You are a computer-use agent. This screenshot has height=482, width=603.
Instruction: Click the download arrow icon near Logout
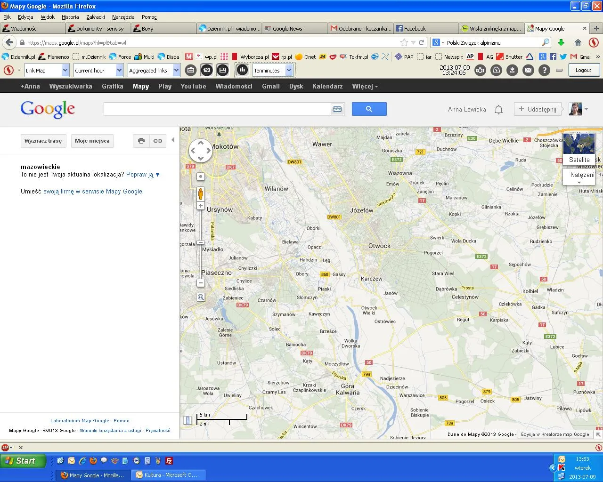pyautogui.click(x=512, y=70)
